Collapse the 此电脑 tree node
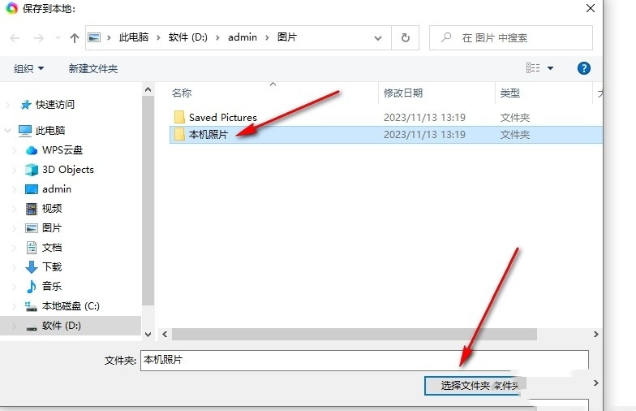Image resolution: width=636 pixels, height=411 pixels. tap(8, 130)
